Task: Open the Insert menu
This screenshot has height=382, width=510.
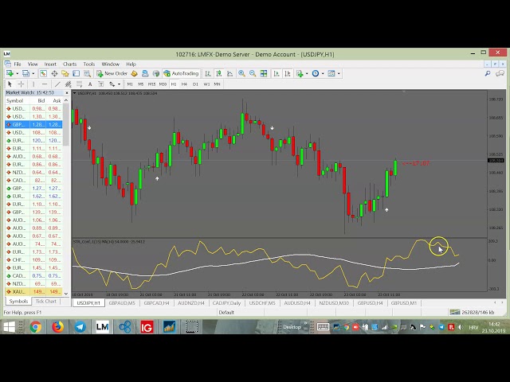Action: pos(50,64)
